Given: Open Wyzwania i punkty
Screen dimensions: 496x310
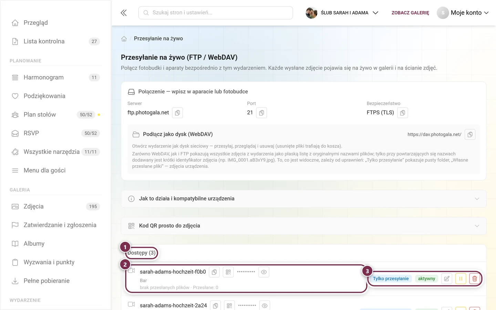Looking at the screenshot, I should pyautogui.click(x=55, y=262).
